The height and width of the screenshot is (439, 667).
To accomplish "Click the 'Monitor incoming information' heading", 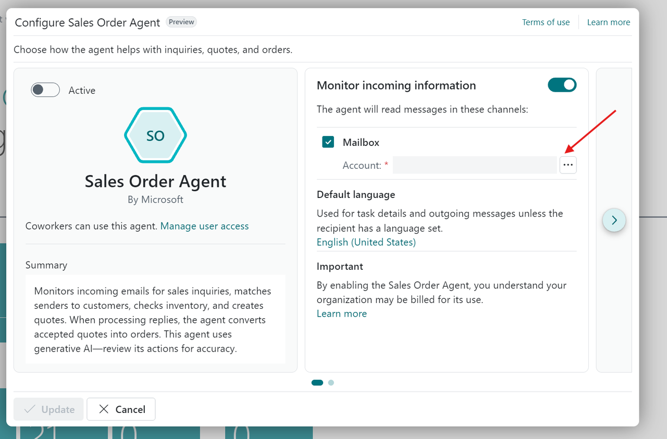I will 397,85.
